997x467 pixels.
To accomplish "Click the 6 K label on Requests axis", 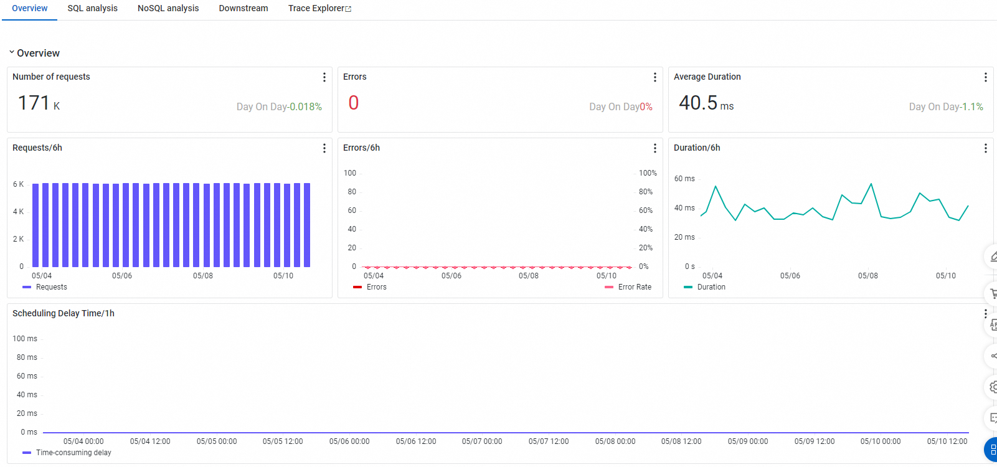I will click(18, 184).
